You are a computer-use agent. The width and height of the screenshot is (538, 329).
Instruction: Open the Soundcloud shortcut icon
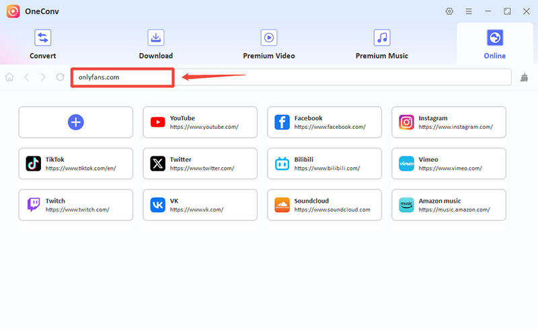(282, 205)
